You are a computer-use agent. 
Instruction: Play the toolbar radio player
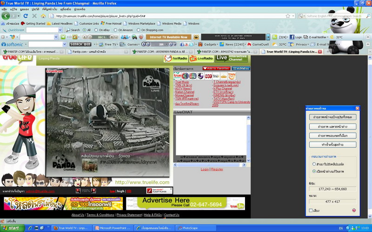tap(90, 37)
